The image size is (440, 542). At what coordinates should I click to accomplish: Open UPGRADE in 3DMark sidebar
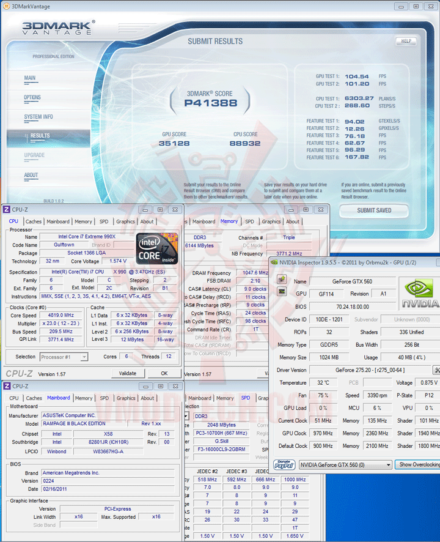point(34,155)
